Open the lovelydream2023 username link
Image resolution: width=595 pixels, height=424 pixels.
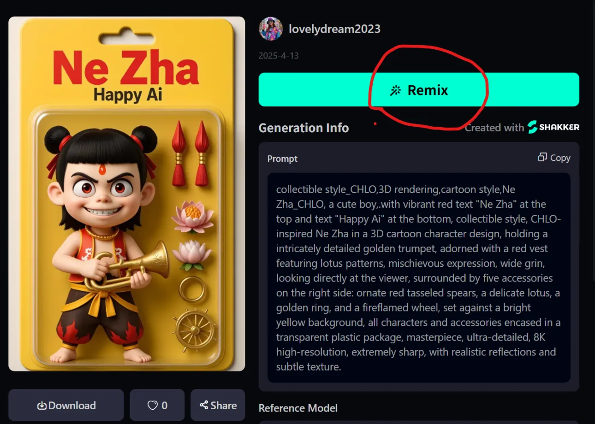(x=335, y=29)
